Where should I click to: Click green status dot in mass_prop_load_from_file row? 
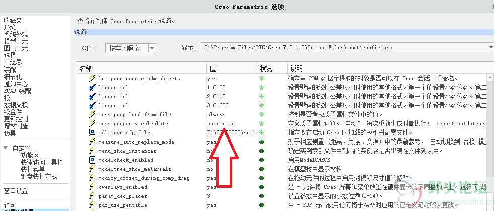(x=262, y=115)
